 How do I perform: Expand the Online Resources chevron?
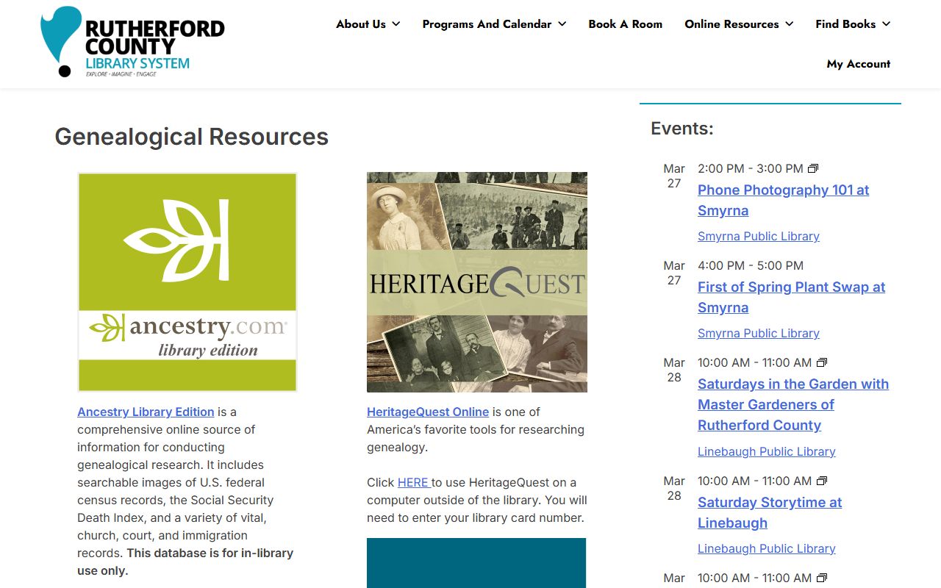pos(790,24)
